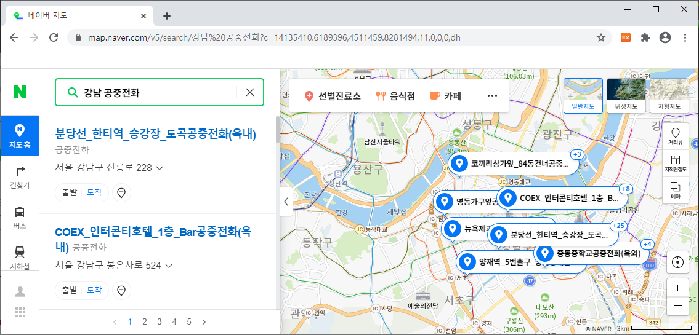Switch to 위성지도 satellite map

(626, 95)
